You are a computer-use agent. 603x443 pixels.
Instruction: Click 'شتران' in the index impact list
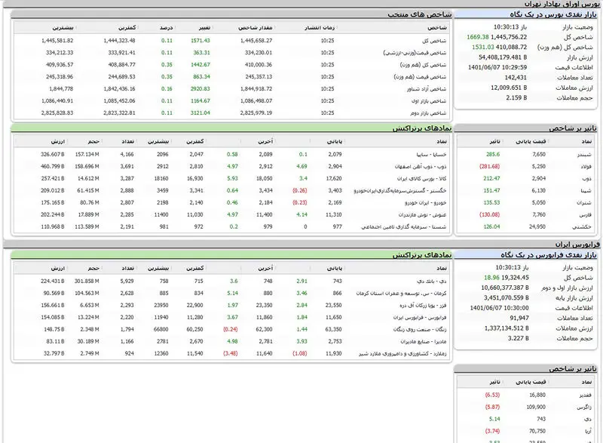tap(584, 202)
